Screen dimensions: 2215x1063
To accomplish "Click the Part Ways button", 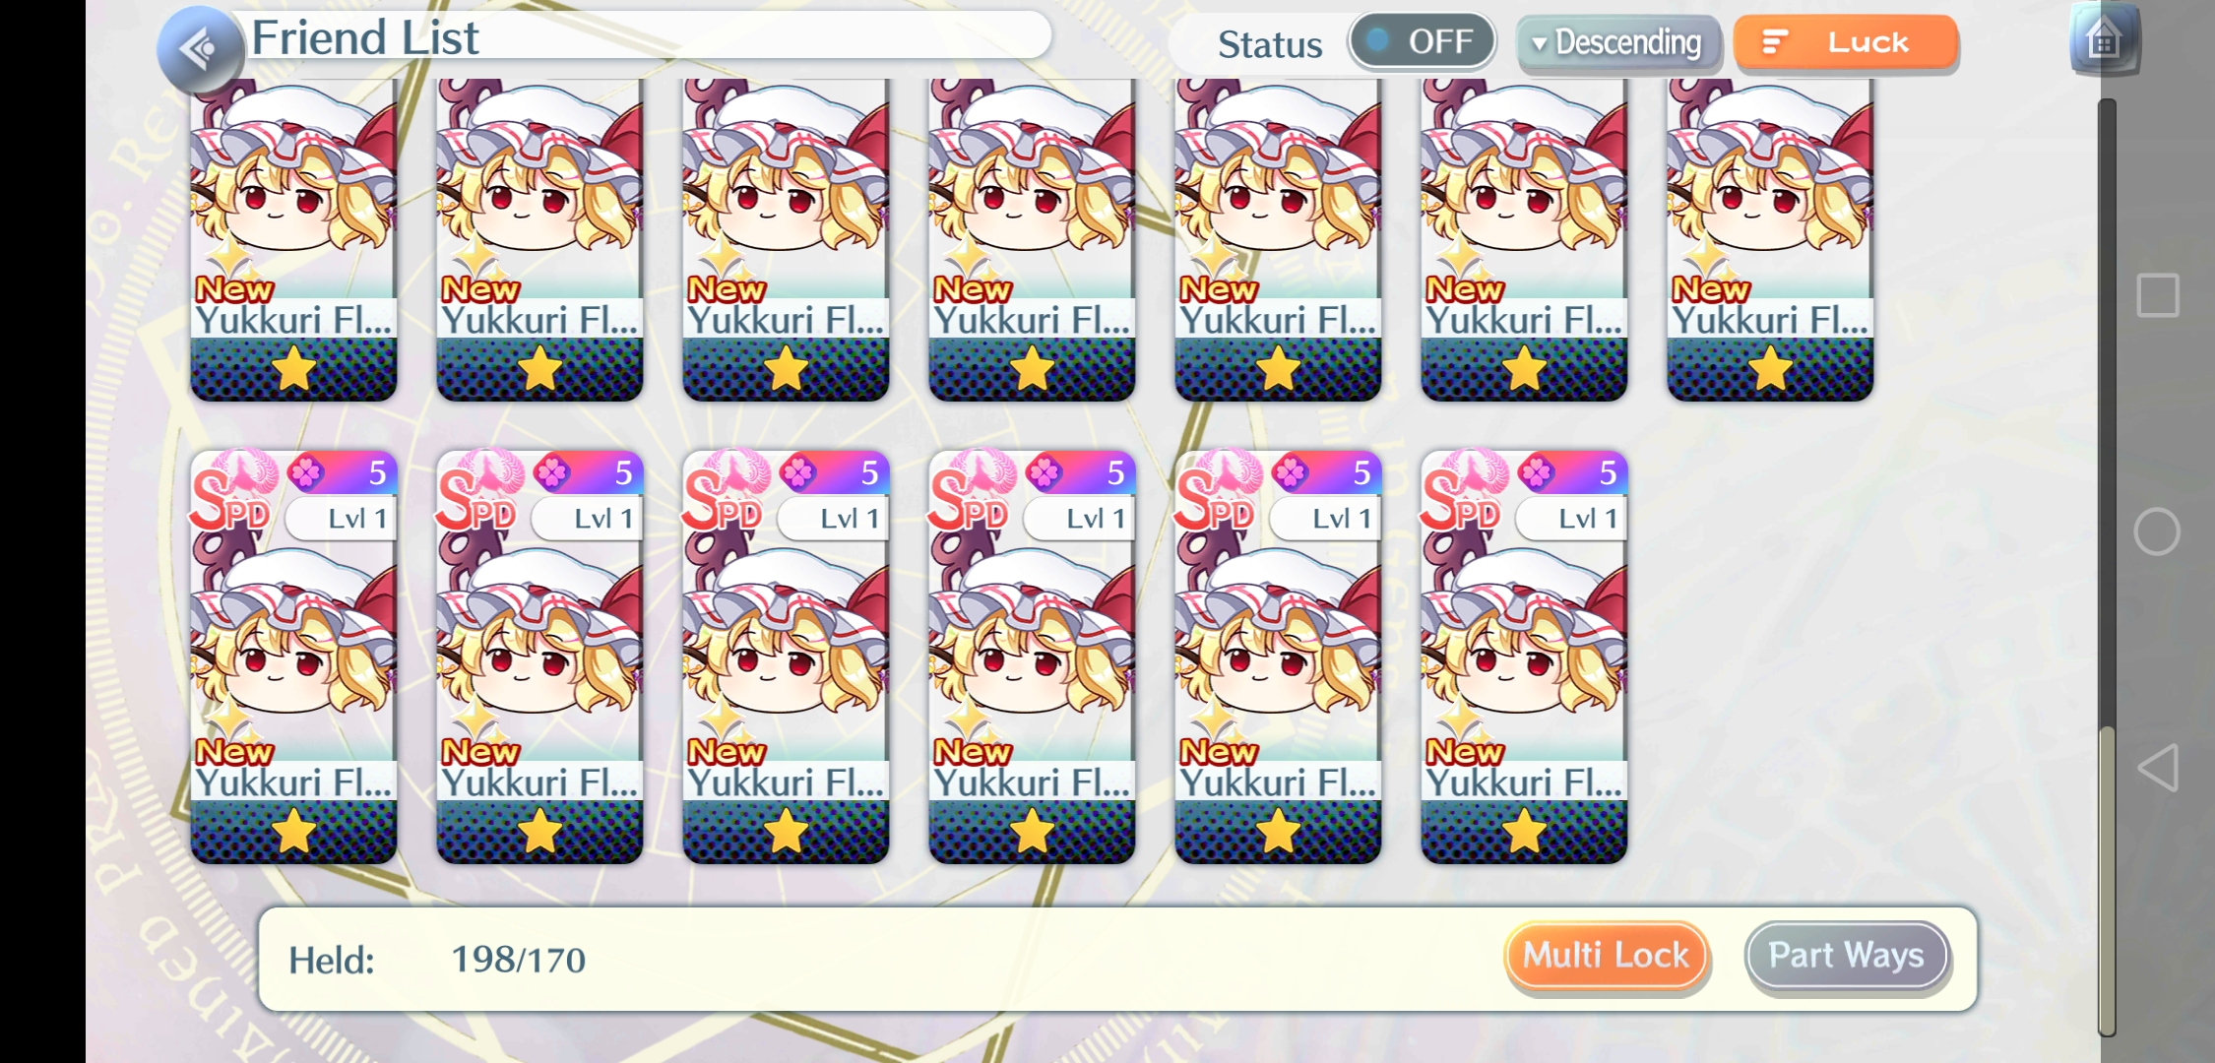I will (x=1847, y=956).
